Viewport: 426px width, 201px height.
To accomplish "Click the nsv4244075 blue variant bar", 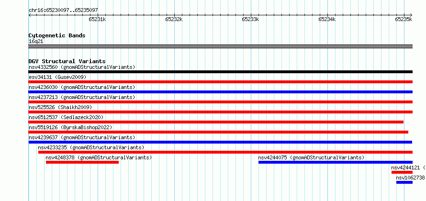I will click(x=335, y=162).
